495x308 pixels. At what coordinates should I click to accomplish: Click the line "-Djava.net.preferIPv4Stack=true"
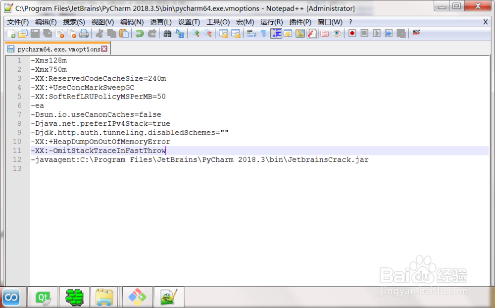point(100,123)
